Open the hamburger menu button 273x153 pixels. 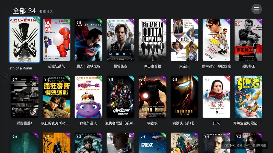[256, 9]
